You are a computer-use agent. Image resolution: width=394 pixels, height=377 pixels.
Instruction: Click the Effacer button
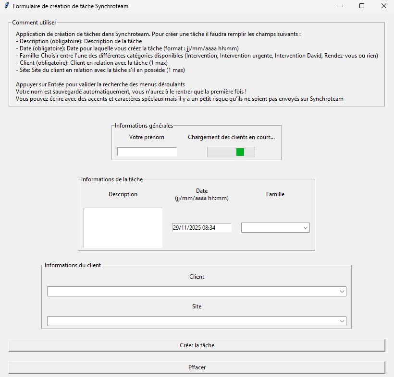[197, 367]
